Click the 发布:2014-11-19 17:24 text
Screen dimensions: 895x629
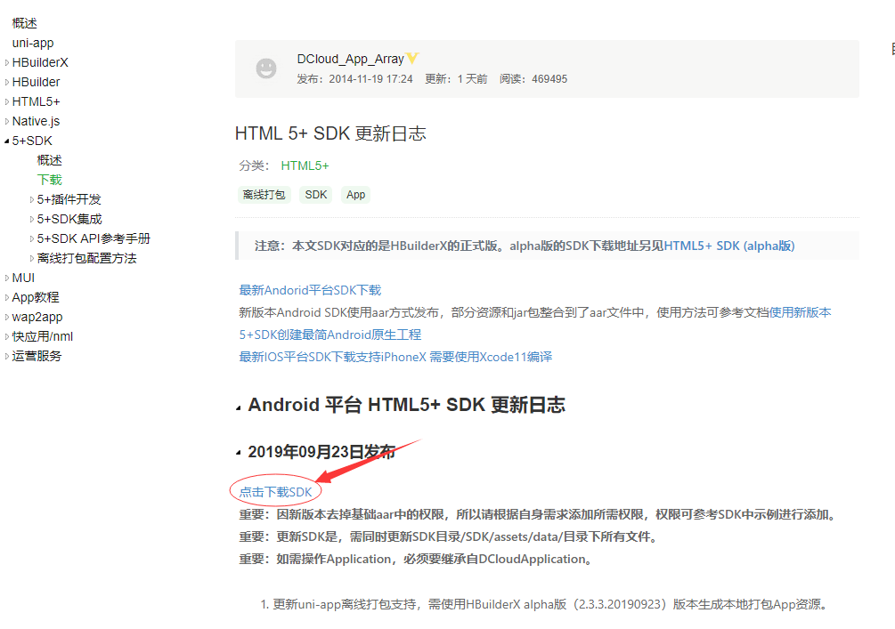(x=354, y=79)
